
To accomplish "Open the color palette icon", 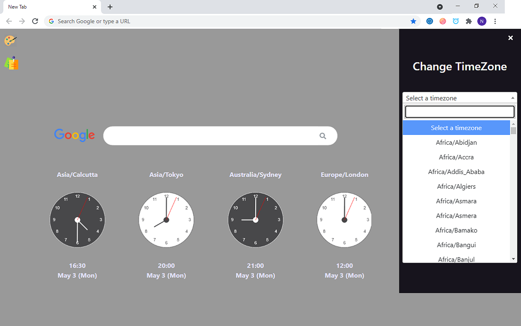I will pos(10,41).
